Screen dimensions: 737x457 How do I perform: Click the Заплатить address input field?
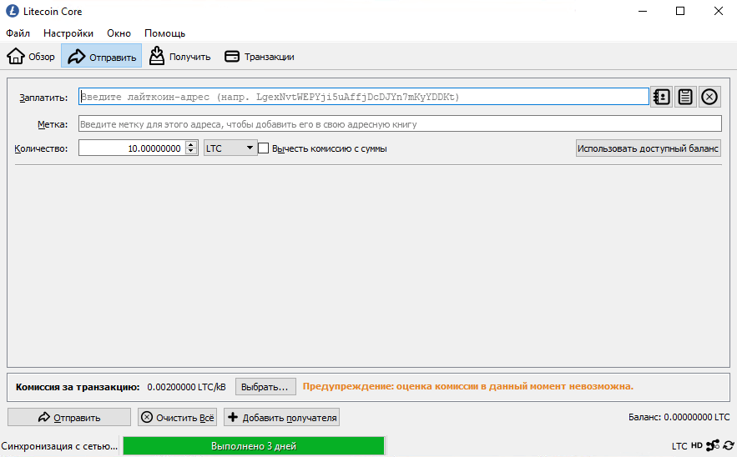[363, 97]
